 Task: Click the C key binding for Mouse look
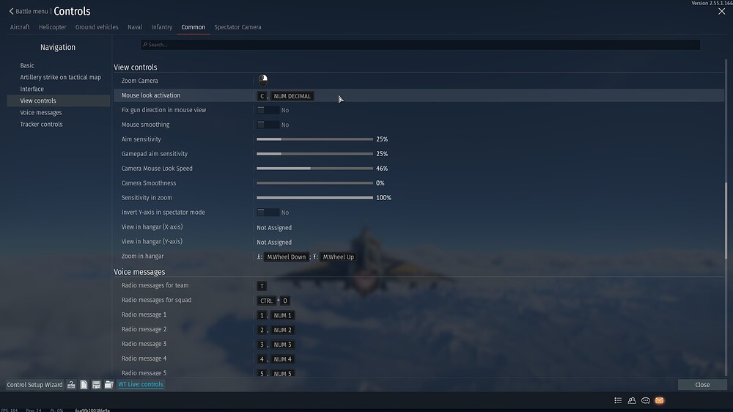(x=262, y=96)
